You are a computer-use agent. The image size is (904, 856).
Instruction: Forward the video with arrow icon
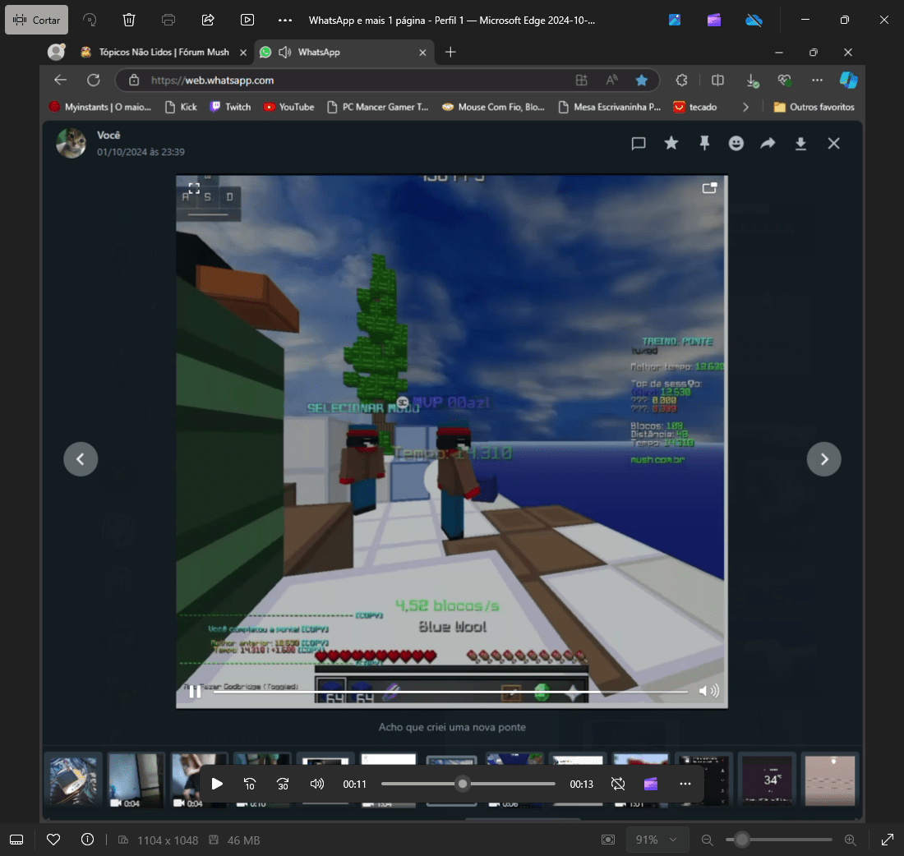[x=768, y=144]
